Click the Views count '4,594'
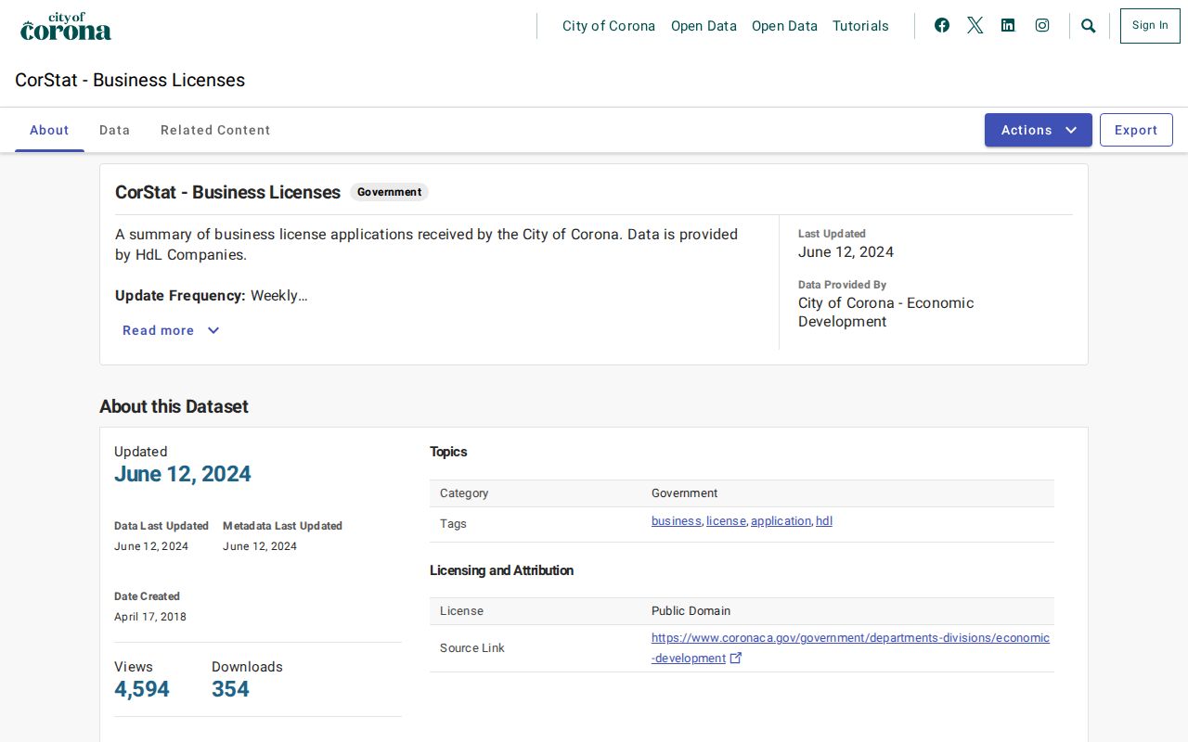 pyautogui.click(x=142, y=689)
